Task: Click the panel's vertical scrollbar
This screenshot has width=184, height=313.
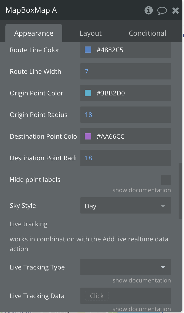Action: [180, 191]
